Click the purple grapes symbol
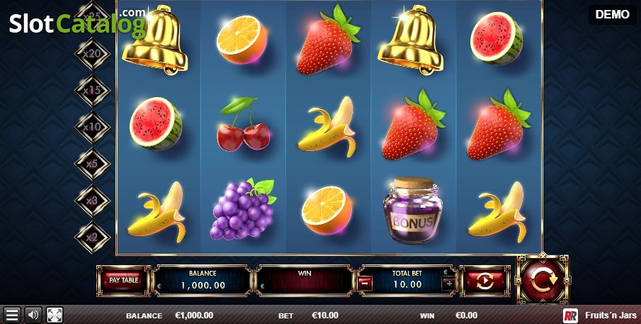This screenshot has width=641, height=324. 243,208
